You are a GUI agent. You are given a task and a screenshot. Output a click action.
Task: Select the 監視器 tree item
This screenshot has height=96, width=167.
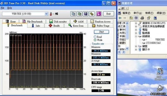(x=146, y=33)
